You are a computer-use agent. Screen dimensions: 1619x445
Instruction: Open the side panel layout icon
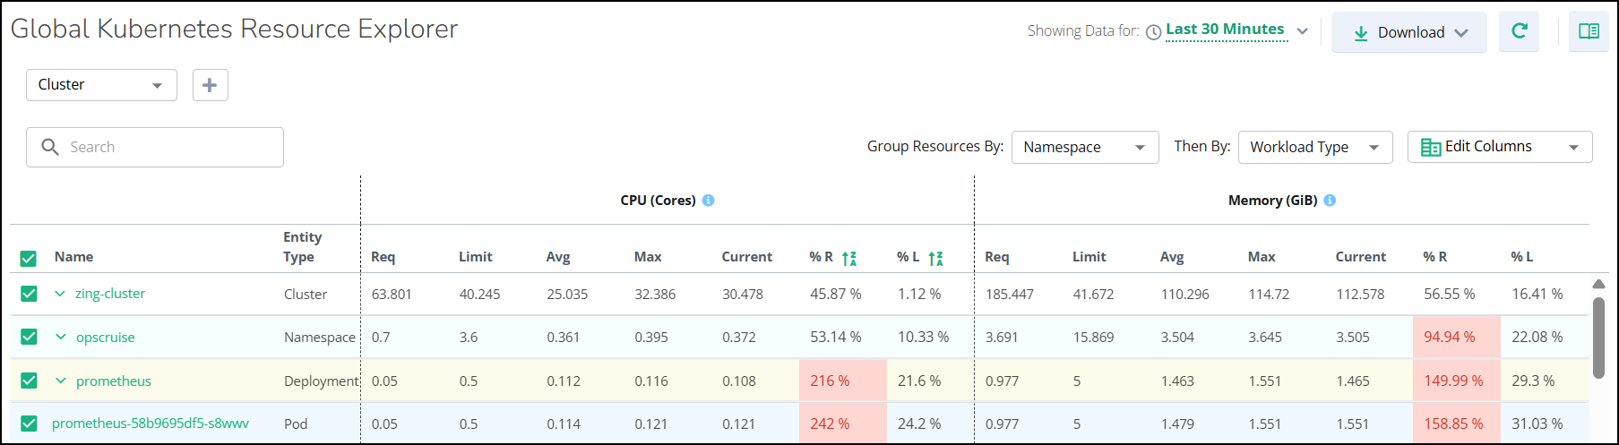coord(1589,31)
